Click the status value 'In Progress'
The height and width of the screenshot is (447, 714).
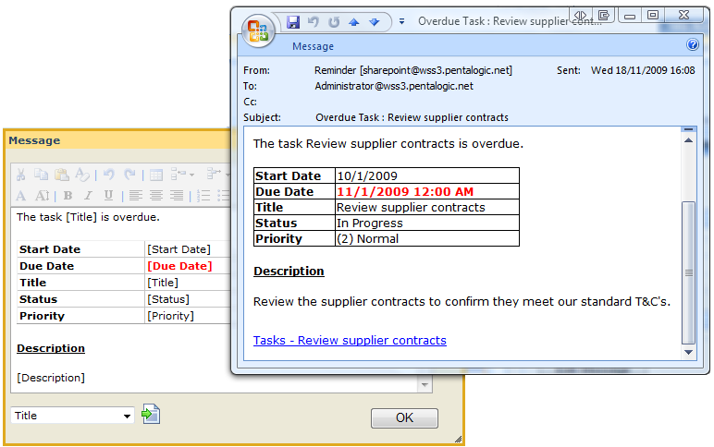click(370, 223)
